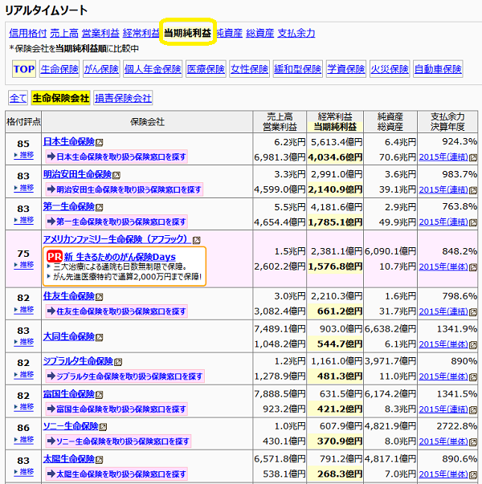Image resolution: width=482 pixels, height=484 pixels.
Task: Sort by 純資産
Action: point(230,33)
